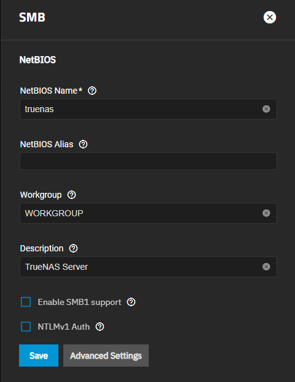
Task: Click the Enable SMB1 support label
Action: coord(79,303)
